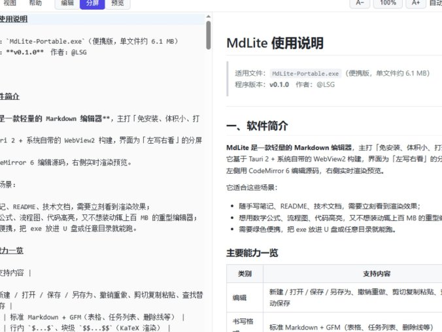Screen dimensions: 442x332
Task: Click preview heading MdLite 使用说明
Action: pyautogui.click(x=275, y=43)
